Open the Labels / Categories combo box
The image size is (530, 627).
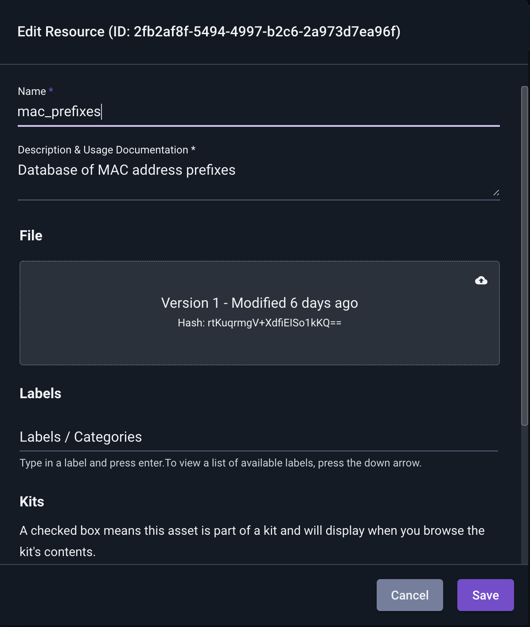pos(259,437)
